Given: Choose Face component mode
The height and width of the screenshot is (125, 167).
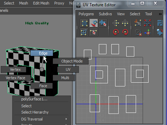Looking at the screenshot, I should tap(41, 86).
